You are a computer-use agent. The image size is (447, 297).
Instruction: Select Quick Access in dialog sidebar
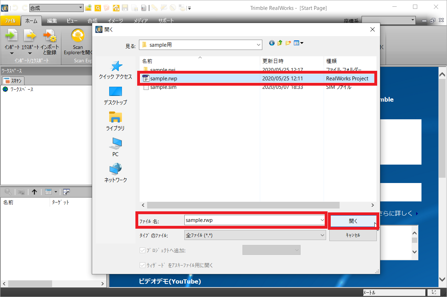(115, 70)
